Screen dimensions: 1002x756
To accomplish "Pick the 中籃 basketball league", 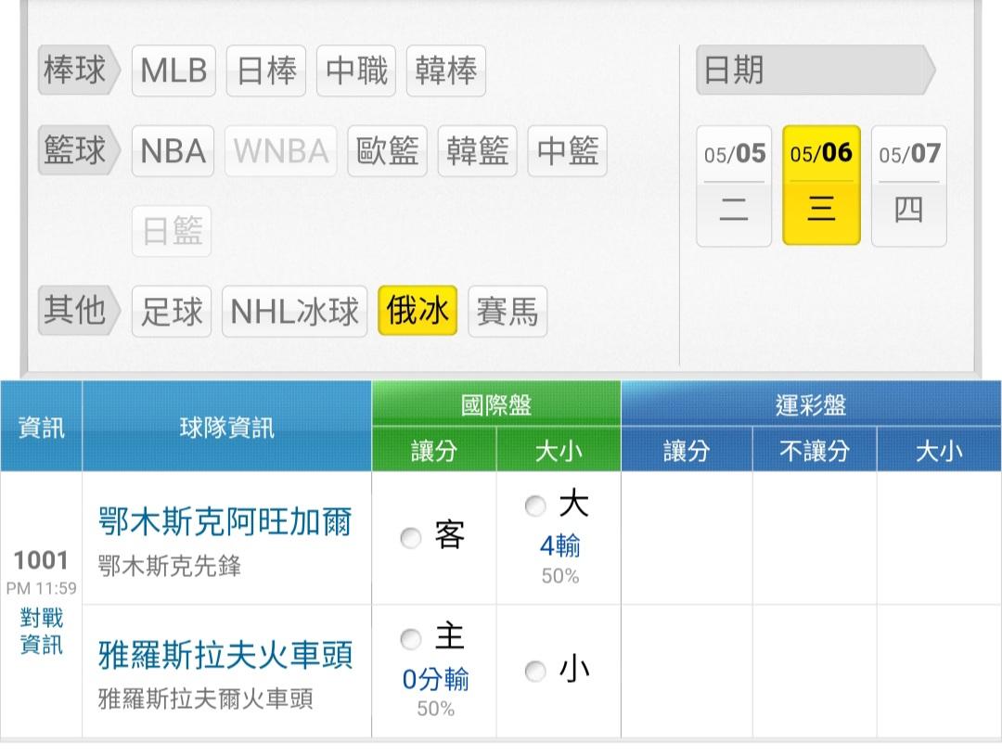I will 568,151.
